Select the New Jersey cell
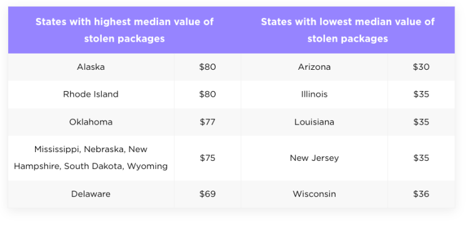 (x=314, y=158)
